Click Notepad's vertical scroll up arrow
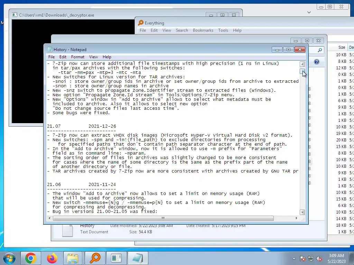The width and height of the screenshot is (354, 265). tap(302, 64)
